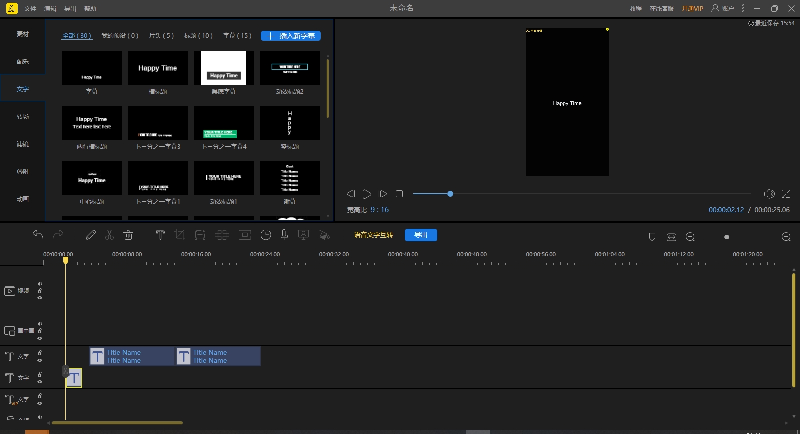Open the three-dot more options menu

pyautogui.click(x=743, y=8)
